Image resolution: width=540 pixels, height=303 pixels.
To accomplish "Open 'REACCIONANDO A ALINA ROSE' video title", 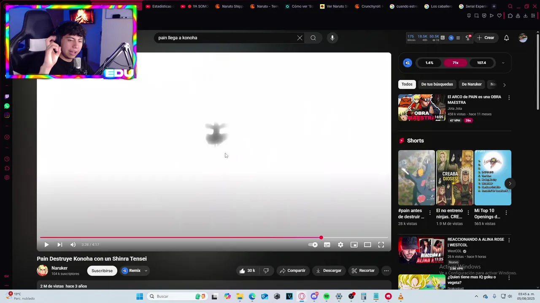I will point(475,242).
